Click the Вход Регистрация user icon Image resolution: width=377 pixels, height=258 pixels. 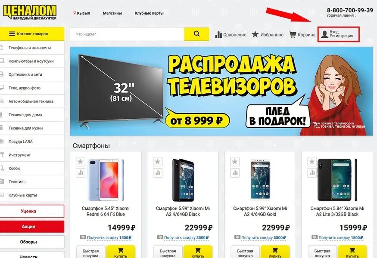click(x=324, y=34)
